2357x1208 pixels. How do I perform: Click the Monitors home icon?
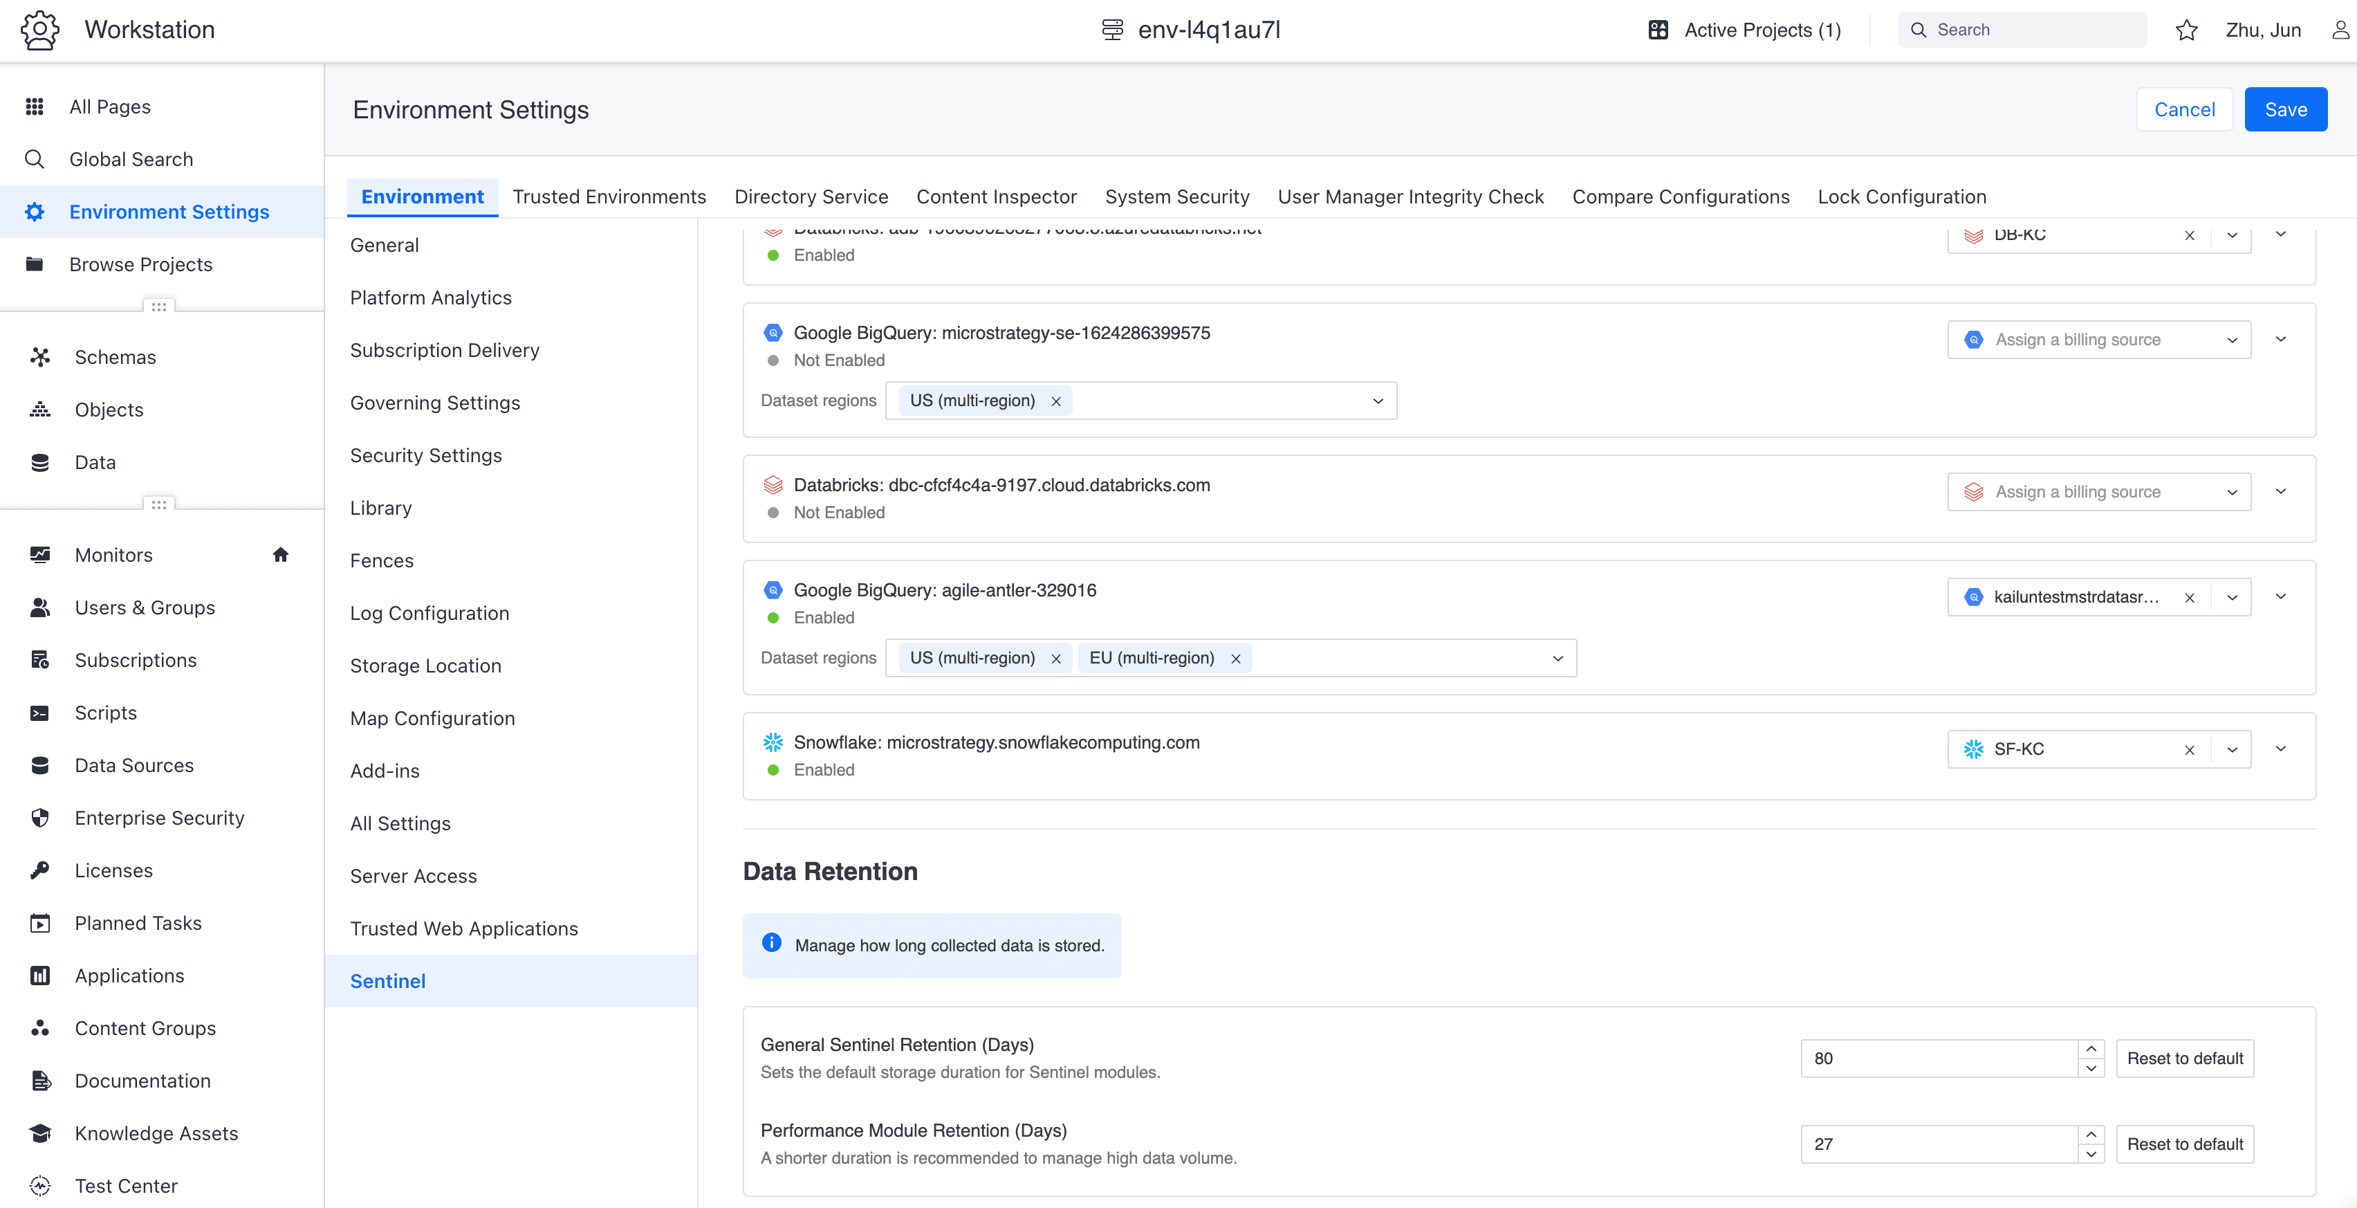pos(281,555)
